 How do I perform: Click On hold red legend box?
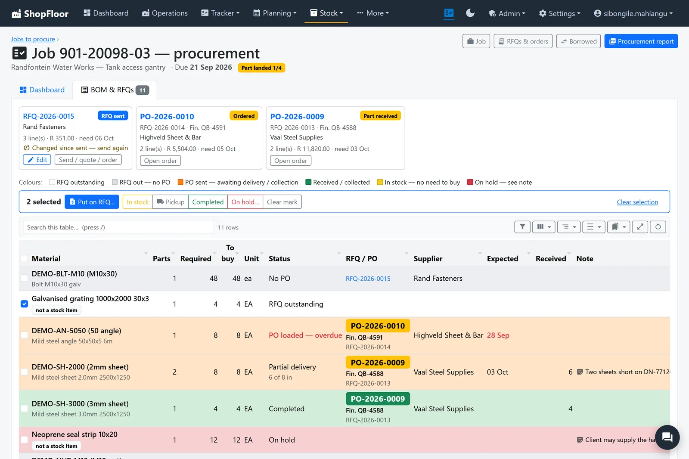click(470, 182)
